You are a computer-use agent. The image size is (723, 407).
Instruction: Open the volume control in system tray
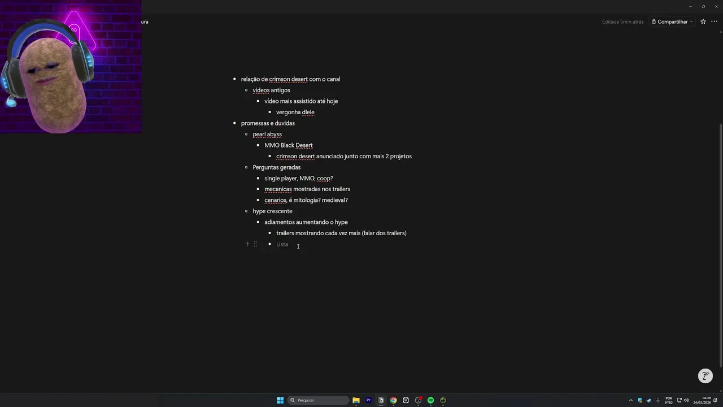pyautogui.click(x=686, y=400)
